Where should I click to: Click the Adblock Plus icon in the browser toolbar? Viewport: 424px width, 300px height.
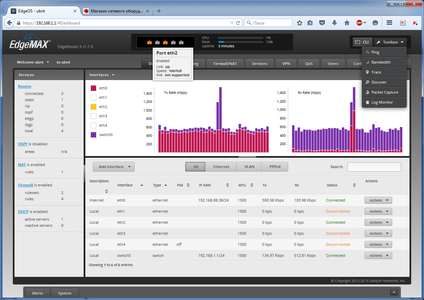[x=360, y=23]
